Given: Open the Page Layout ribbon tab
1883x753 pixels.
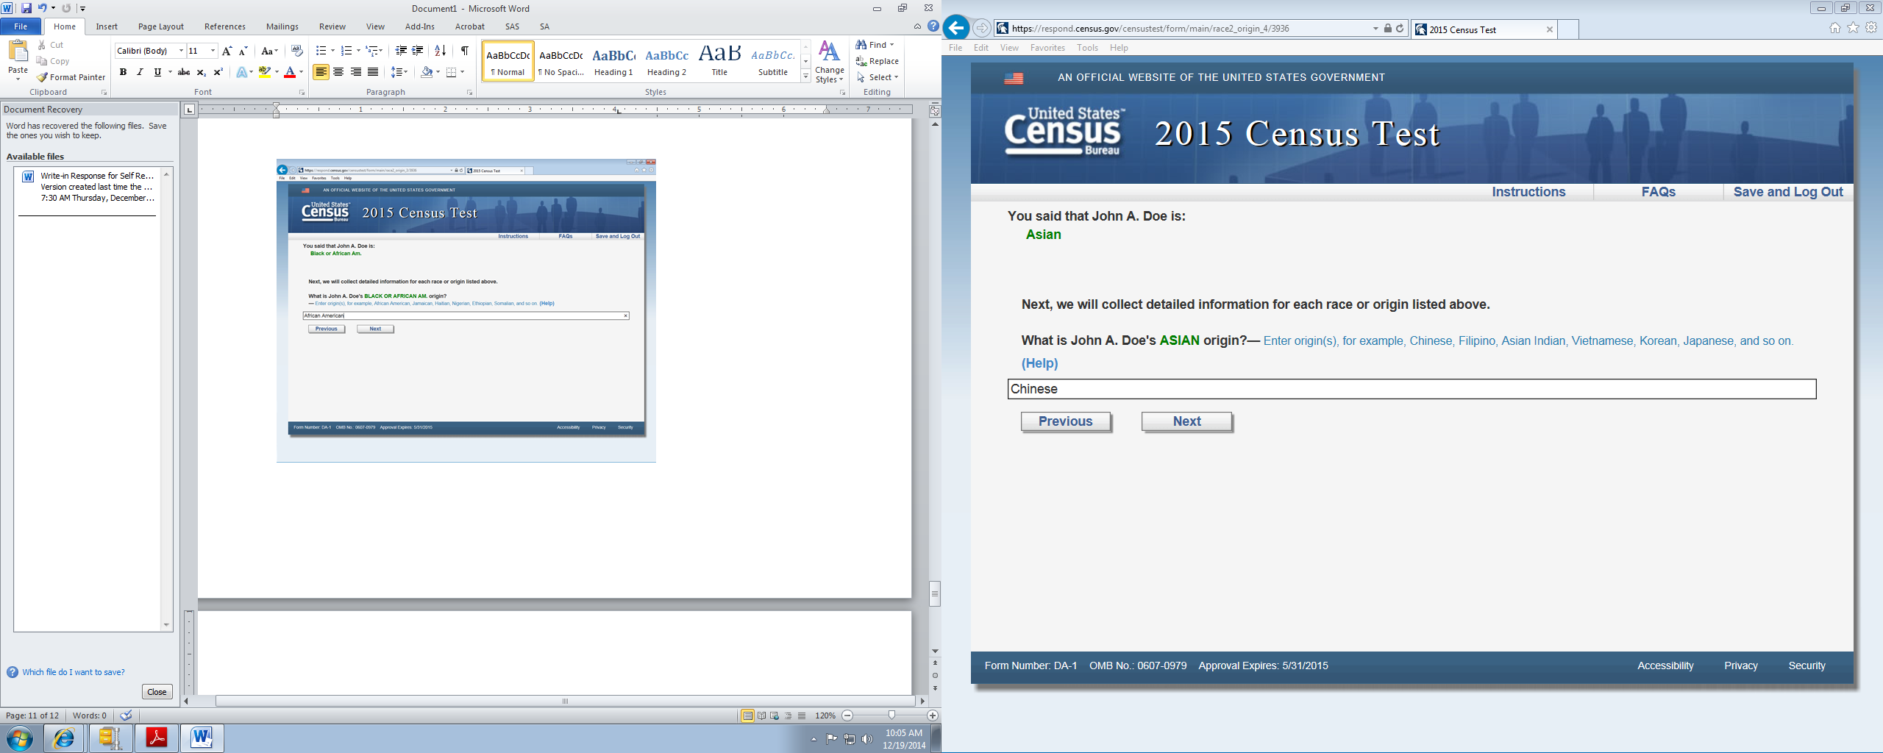Looking at the screenshot, I should click(x=160, y=26).
